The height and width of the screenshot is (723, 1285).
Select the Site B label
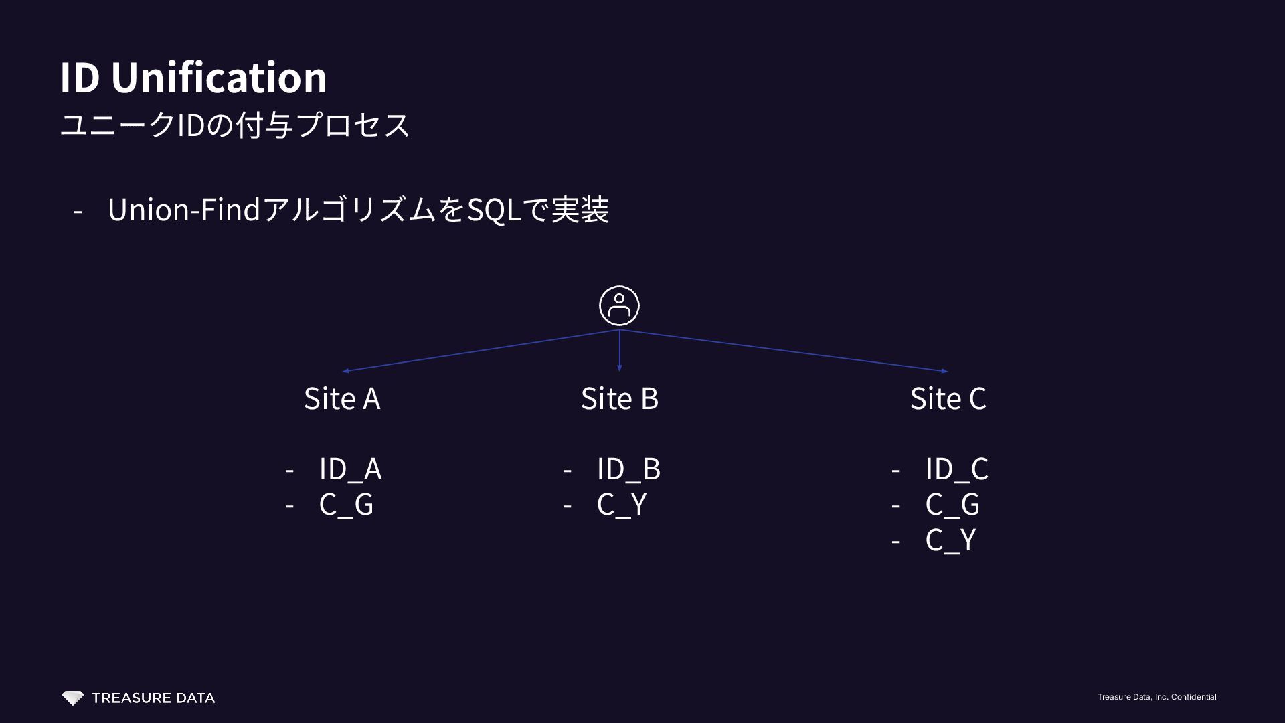coord(619,399)
